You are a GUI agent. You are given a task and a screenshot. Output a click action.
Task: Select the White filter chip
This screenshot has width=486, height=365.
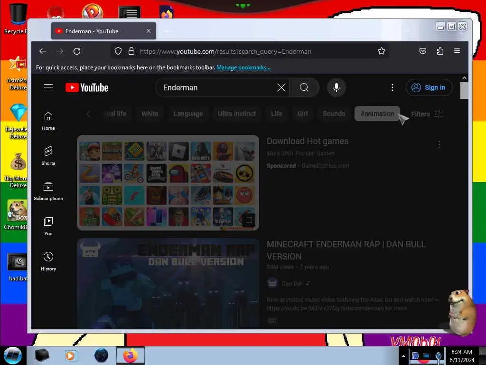(150, 114)
